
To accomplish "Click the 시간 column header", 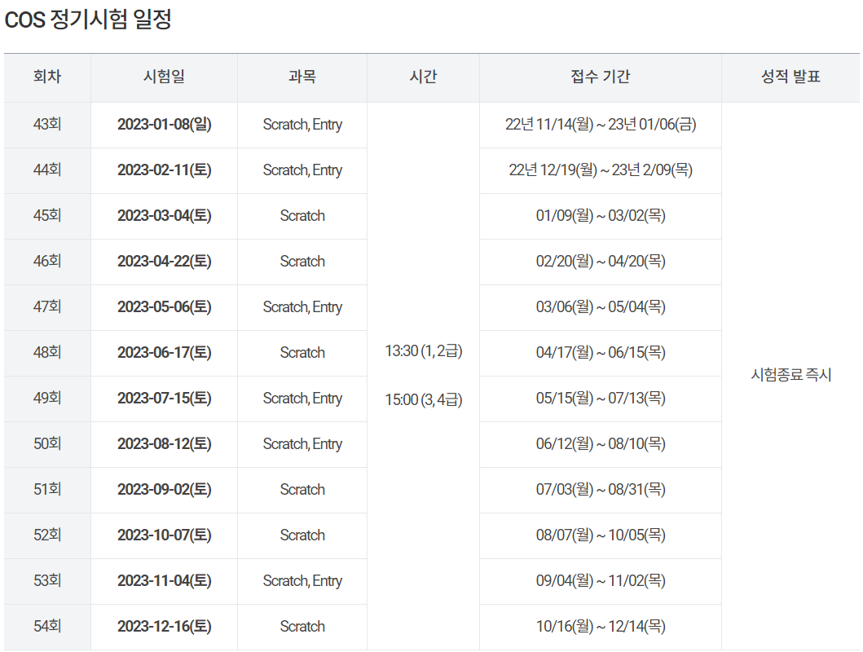I will pyautogui.click(x=422, y=77).
